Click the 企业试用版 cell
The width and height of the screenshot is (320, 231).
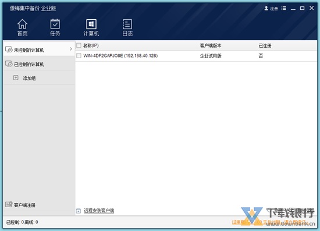[211, 56]
